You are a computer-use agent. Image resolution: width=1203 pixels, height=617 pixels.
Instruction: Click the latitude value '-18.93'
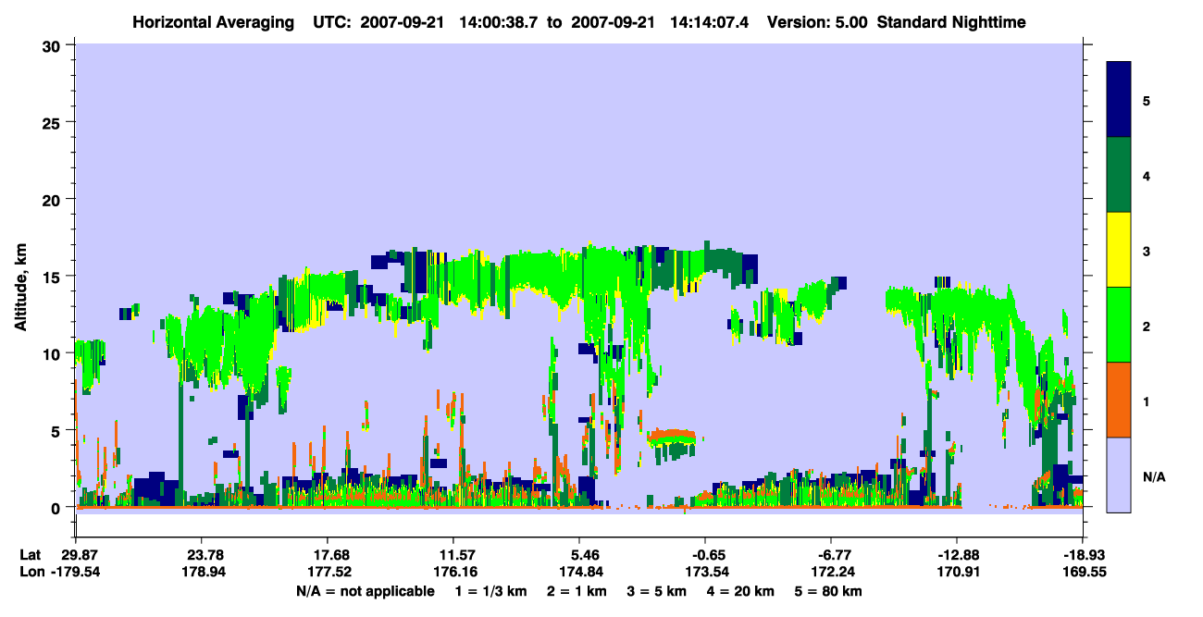click(1083, 555)
